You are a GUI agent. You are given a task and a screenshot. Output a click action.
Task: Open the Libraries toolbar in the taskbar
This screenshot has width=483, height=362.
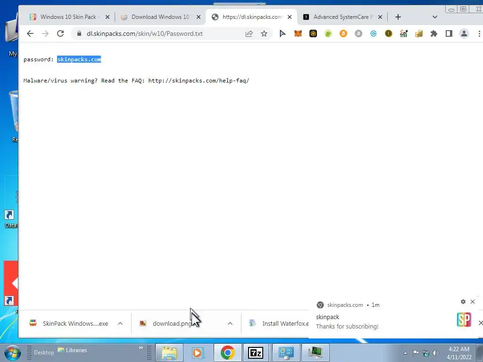(x=72, y=350)
